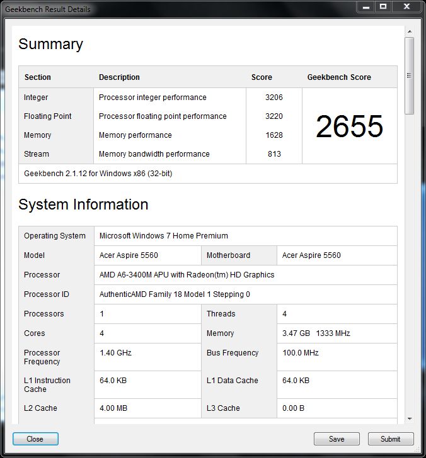Click the Threads value 4
Image resolution: width=426 pixels, height=458 pixels.
coord(284,314)
